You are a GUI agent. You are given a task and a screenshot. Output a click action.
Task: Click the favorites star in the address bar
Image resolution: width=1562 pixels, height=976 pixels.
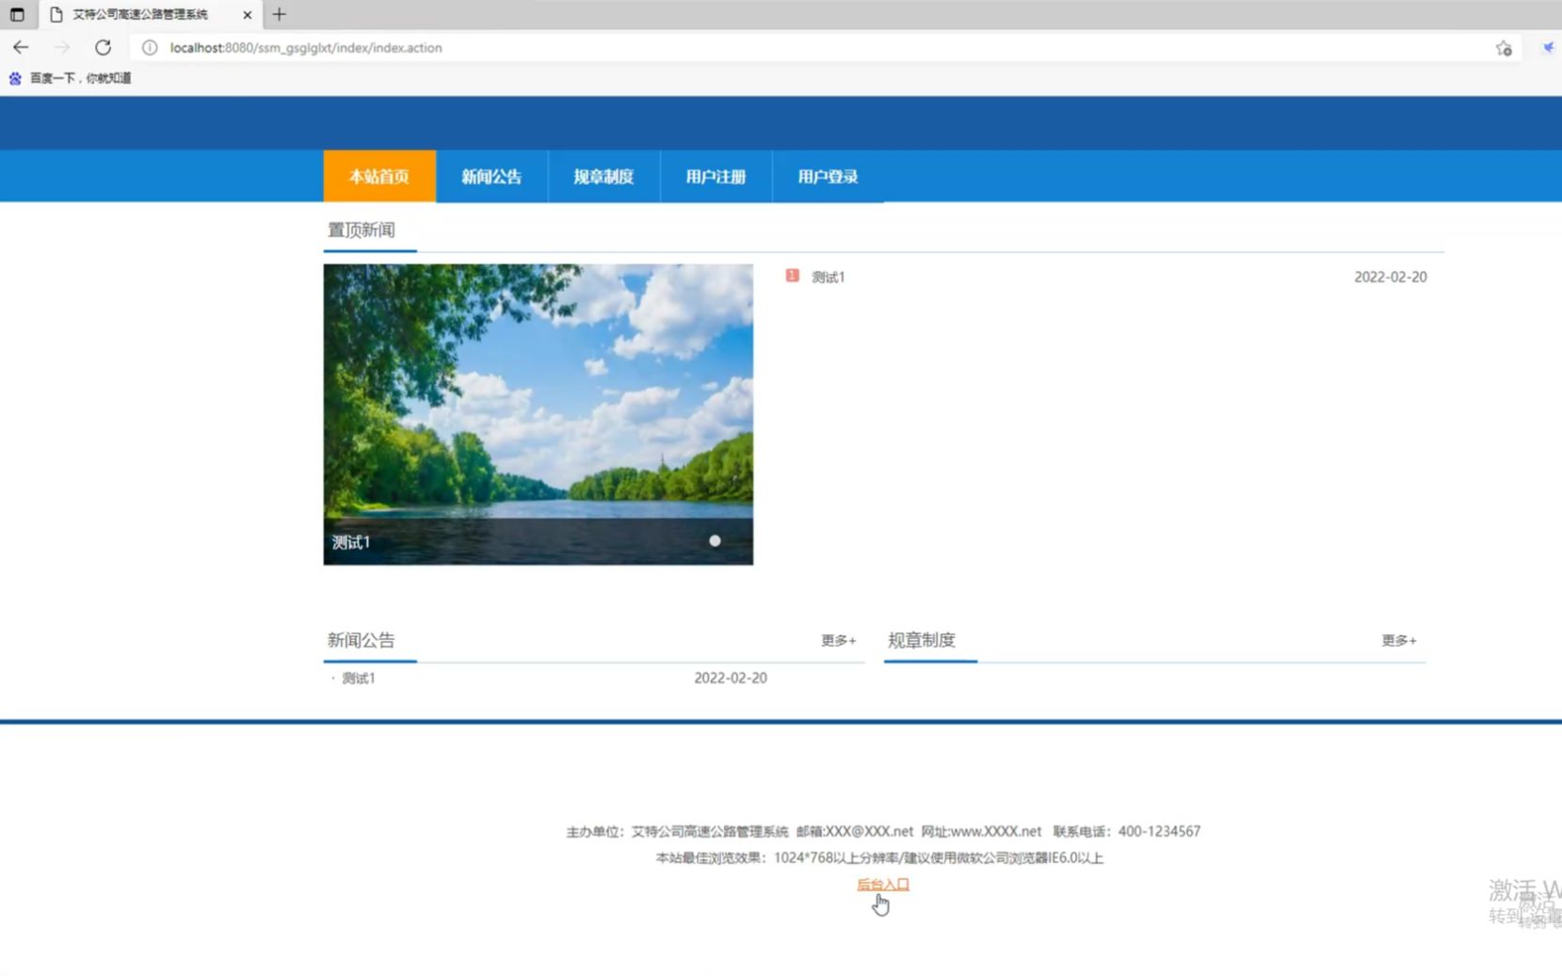1504,47
